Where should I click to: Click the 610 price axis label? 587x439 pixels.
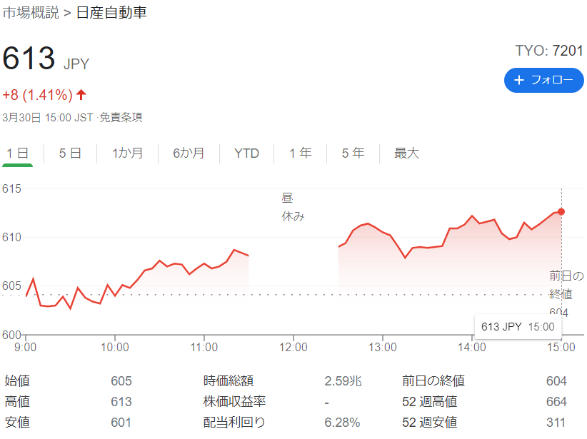click(11, 237)
